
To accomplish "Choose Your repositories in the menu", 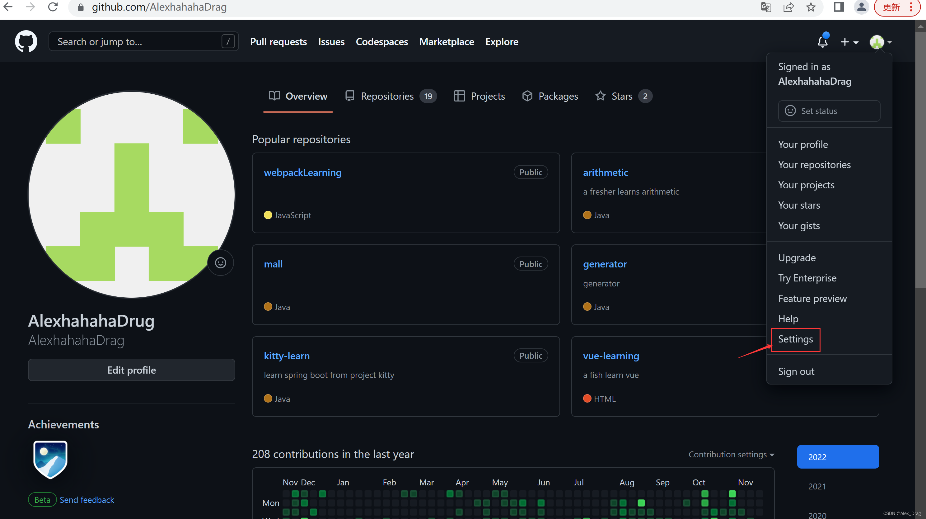I will [x=815, y=165].
